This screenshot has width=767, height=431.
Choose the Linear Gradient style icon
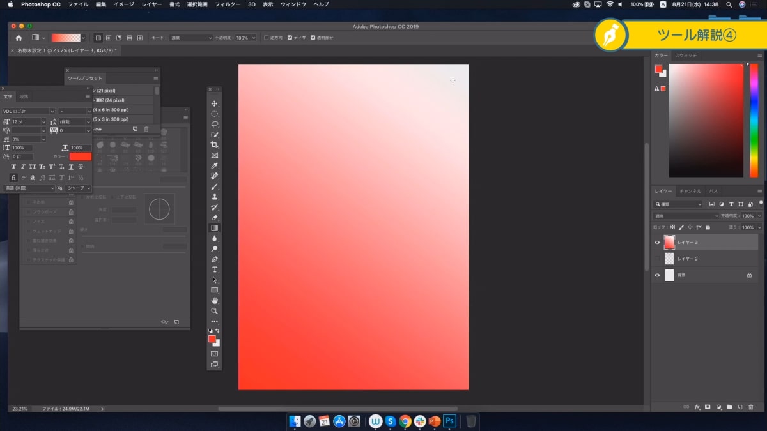[98, 38]
